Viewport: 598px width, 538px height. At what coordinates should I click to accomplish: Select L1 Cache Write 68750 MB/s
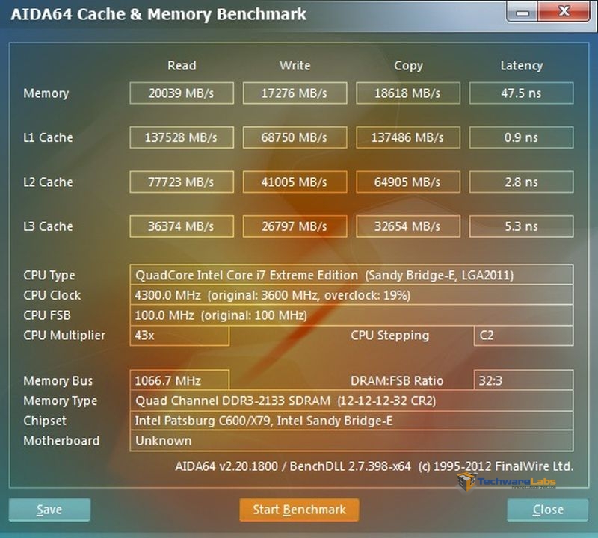tap(295, 137)
